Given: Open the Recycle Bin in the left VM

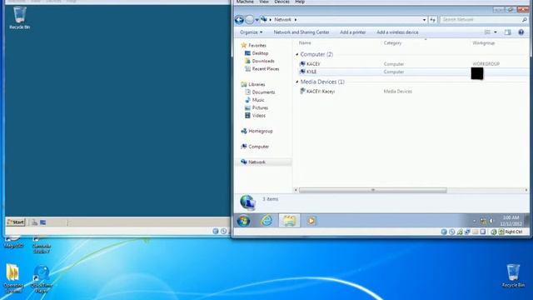Looking at the screenshot, I should tap(19, 17).
